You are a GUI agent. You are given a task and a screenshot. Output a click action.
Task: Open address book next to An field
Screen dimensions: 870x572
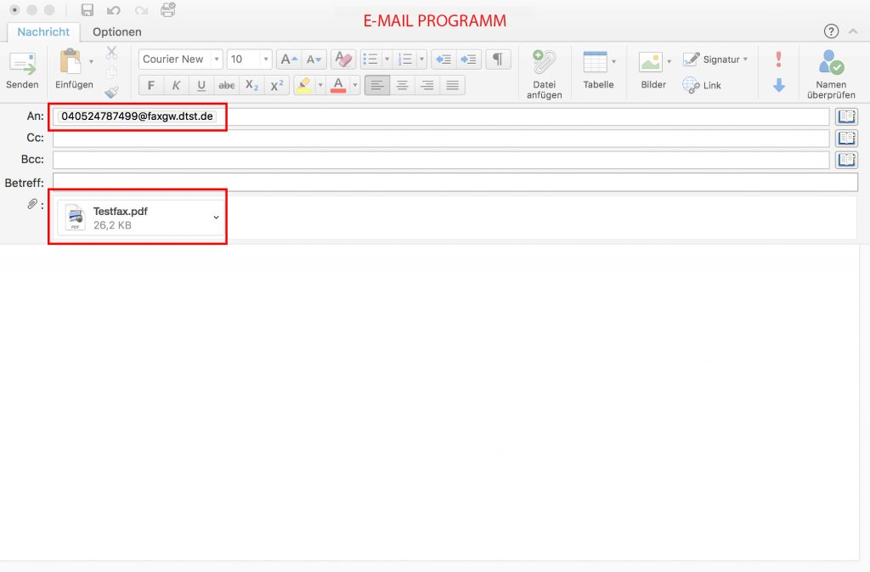pyautogui.click(x=846, y=116)
